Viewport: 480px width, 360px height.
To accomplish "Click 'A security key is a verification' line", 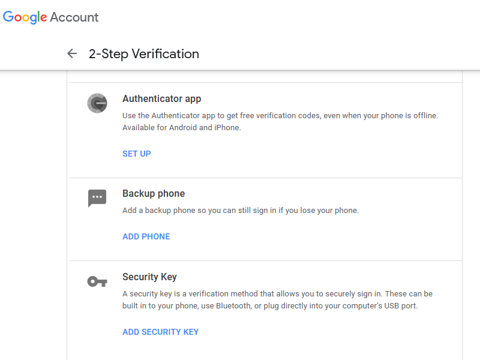I will (x=277, y=294).
